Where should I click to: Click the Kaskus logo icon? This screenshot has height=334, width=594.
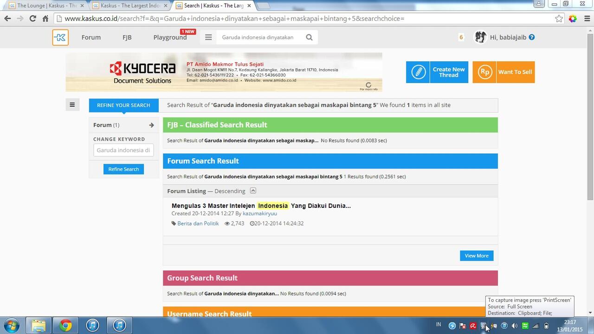(60, 37)
